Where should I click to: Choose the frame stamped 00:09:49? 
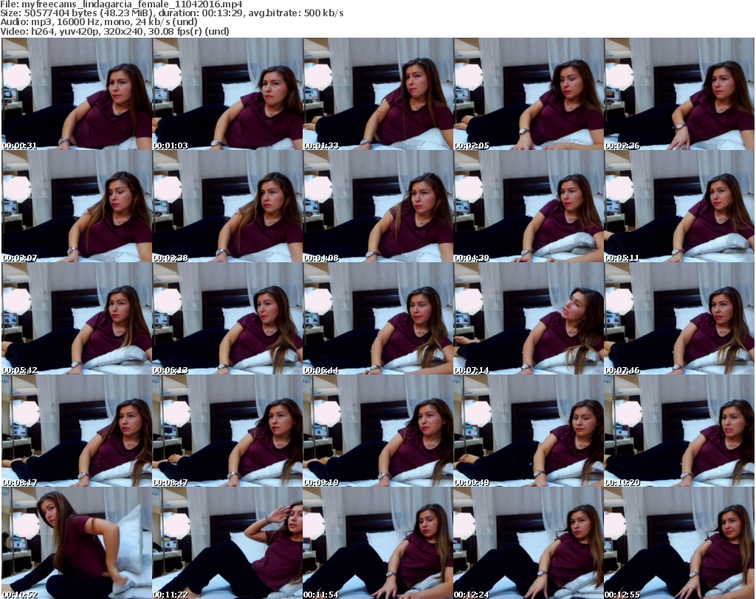529,431
